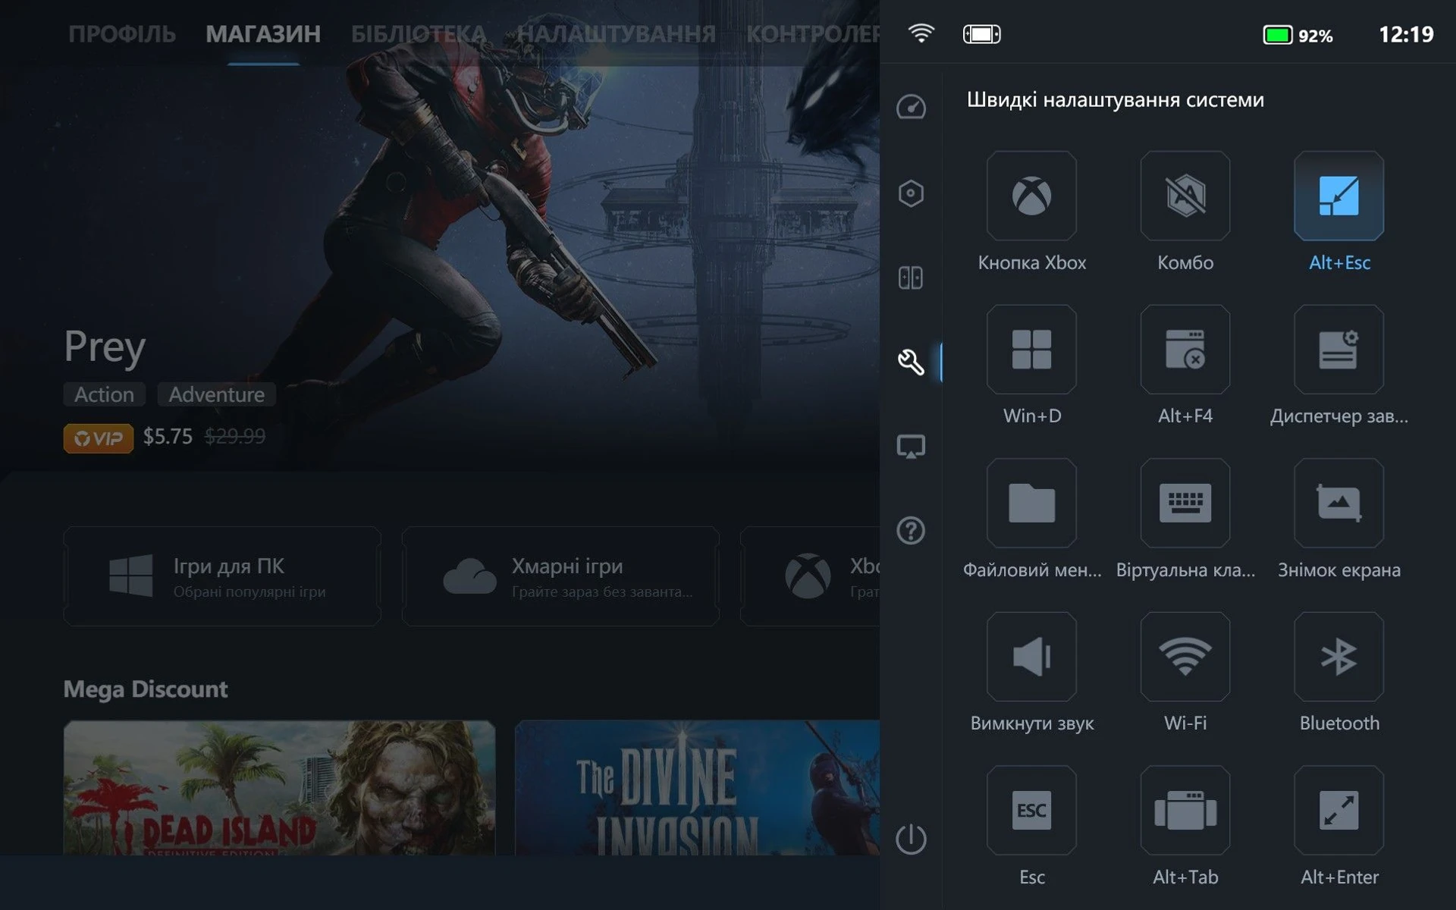Click the Wi-Fi status icon in header
1456x910 pixels.
coord(921,33)
